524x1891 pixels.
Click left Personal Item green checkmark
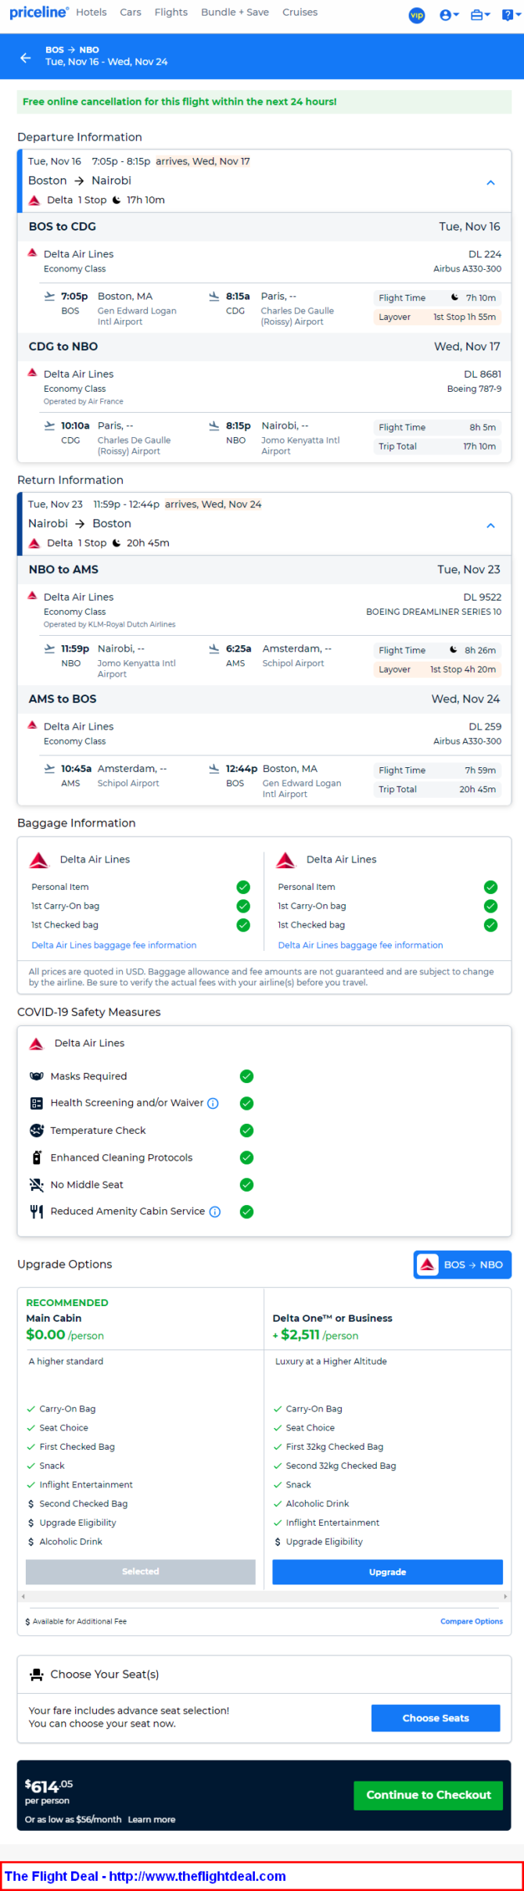point(243,887)
